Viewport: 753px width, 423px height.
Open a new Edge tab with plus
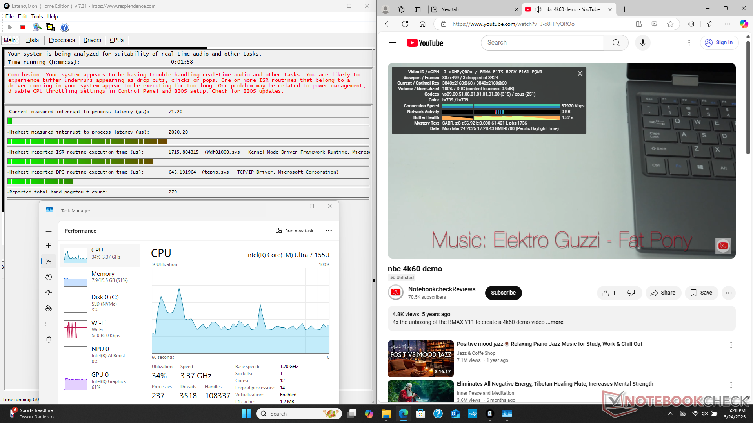click(x=625, y=9)
